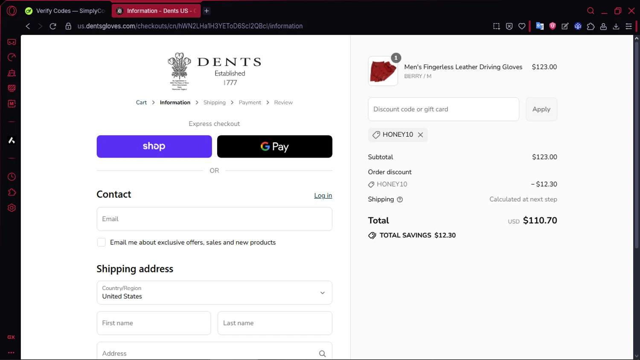Click the Dents logo
640x360 pixels.
click(x=214, y=71)
